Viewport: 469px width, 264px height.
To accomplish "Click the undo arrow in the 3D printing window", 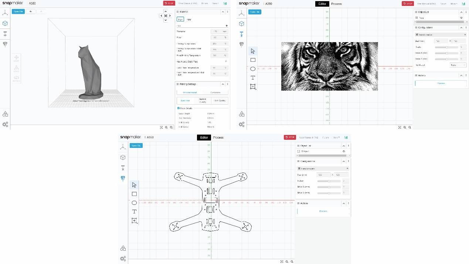I will pyautogui.click(x=31, y=11).
